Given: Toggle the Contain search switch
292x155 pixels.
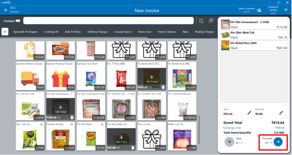Looking at the screenshot, I should (x=18, y=21).
